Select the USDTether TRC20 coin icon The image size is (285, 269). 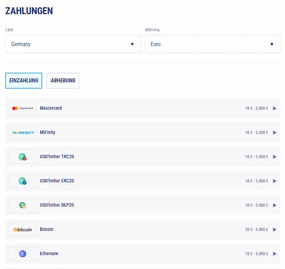tap(22, 157)
